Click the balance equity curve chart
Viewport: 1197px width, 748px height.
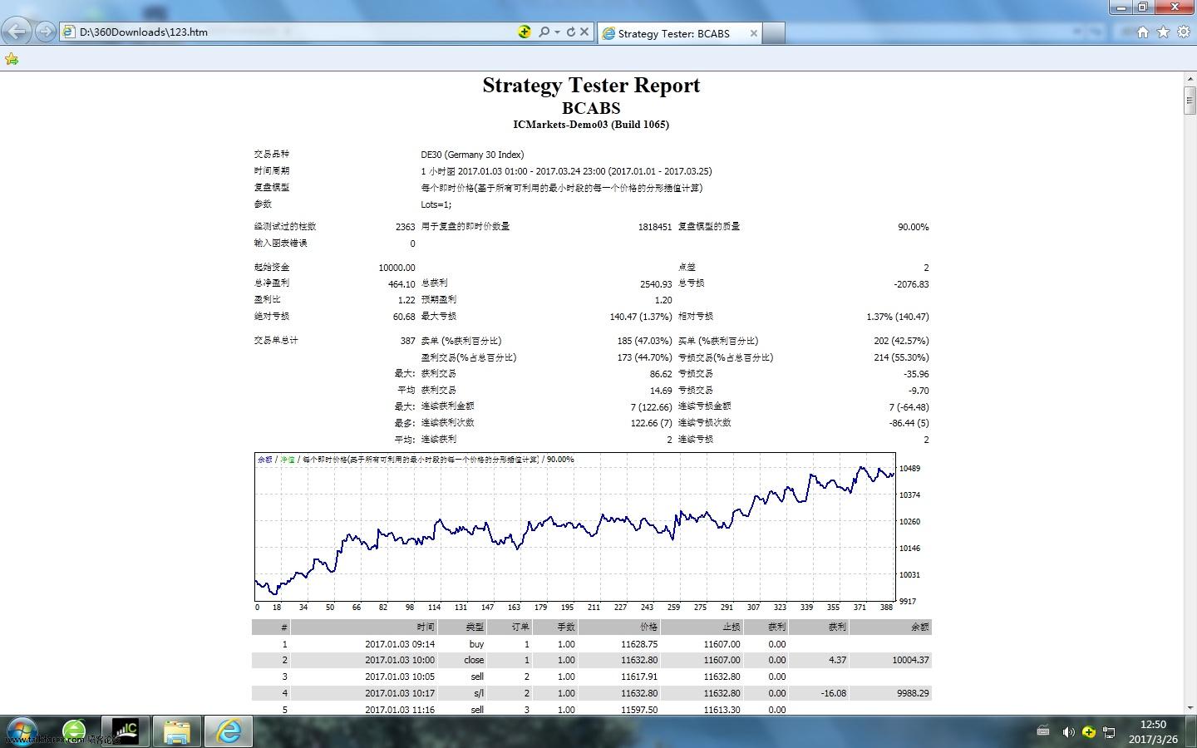tap(575, 527)
